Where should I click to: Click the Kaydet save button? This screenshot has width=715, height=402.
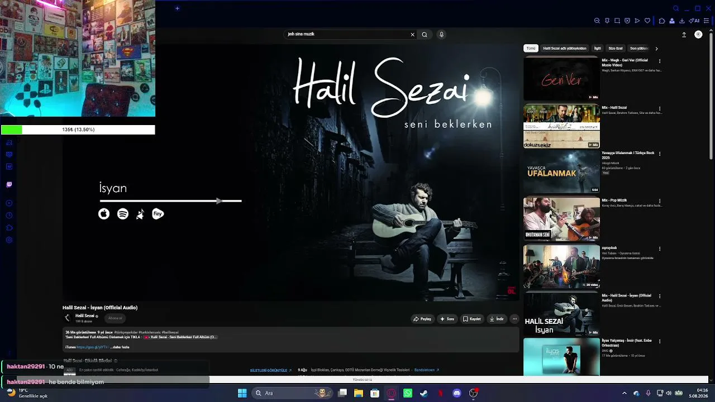click(x=472, y=319)
